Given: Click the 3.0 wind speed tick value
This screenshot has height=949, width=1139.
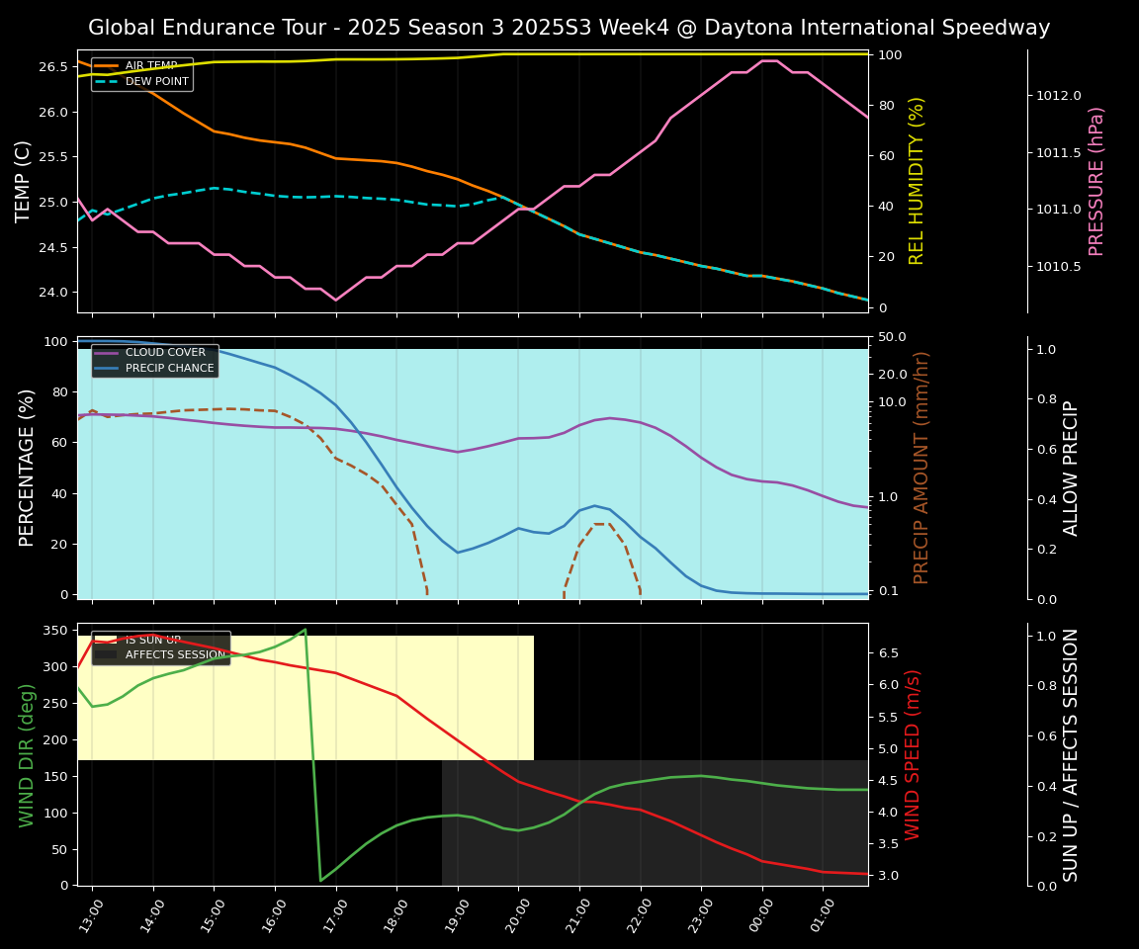Looking at the screenshot, I should point(889,876).
